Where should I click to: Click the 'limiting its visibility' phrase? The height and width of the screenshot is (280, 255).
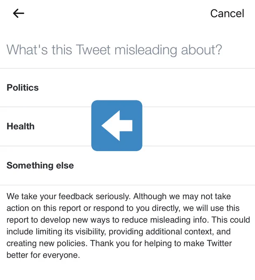(70, 231)
